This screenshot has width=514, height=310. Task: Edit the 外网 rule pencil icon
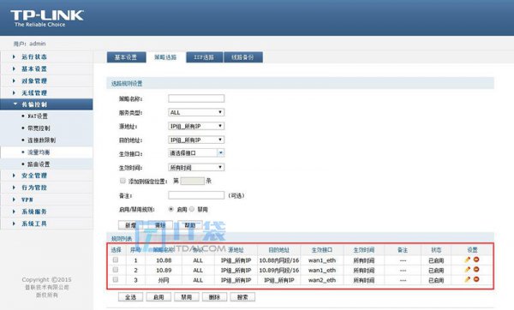tap(468, 279)
